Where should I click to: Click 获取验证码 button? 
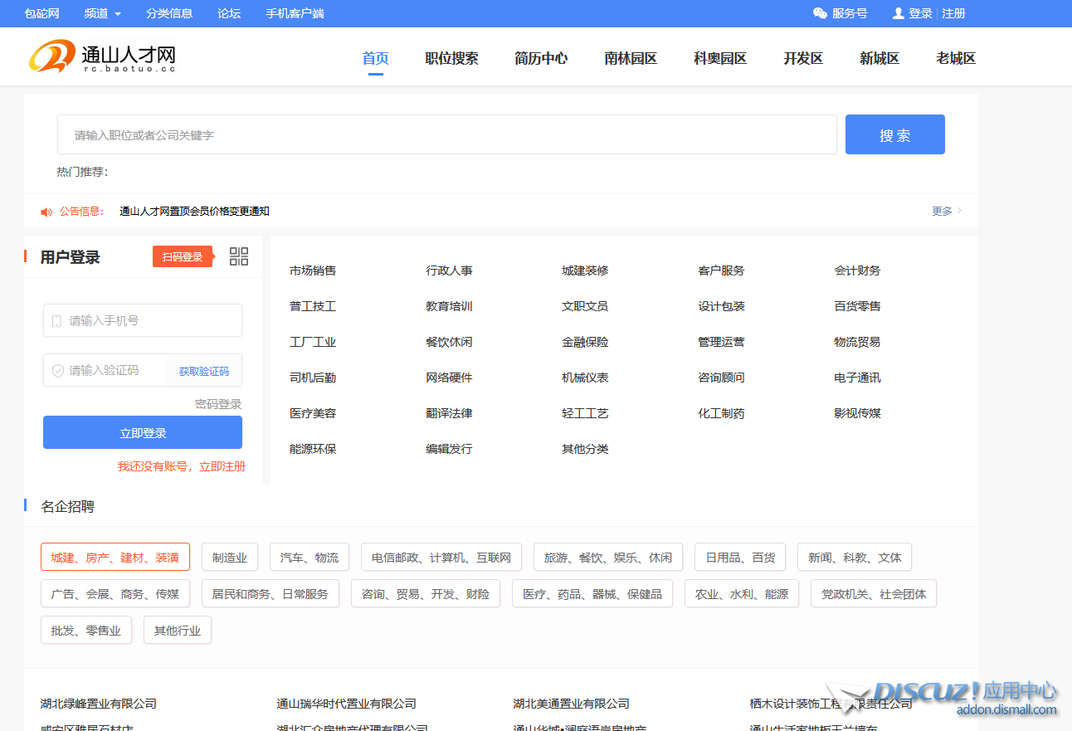point(204,371)
